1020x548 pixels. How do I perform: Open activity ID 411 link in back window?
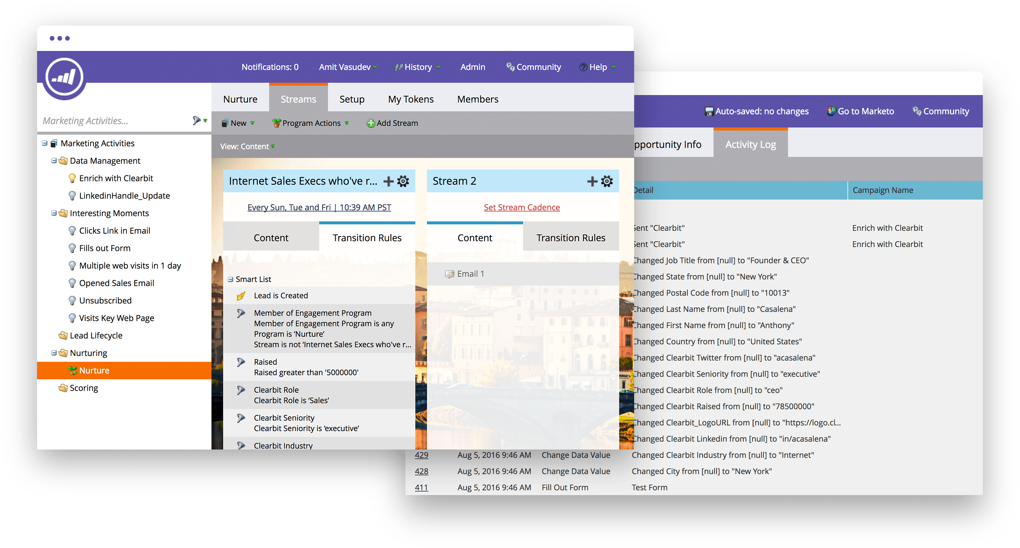pyautogui.click(x=421, y=488)
